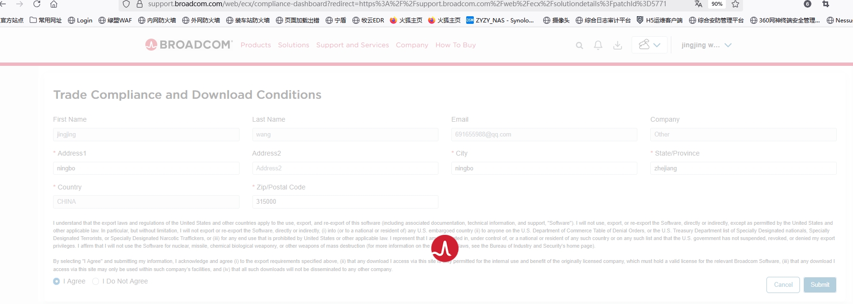Click the State/Province input field
Image resolution: width=853 pixels, height=304 pixels.
click(x=744, y=168)
